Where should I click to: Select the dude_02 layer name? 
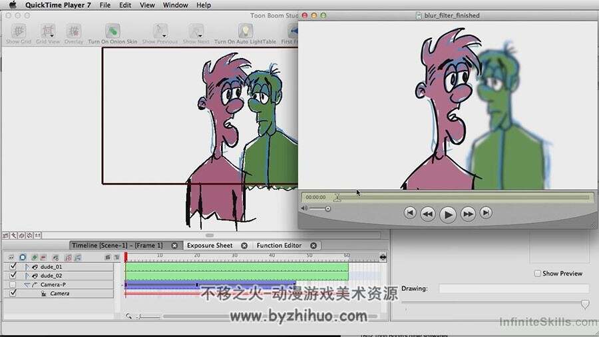tap(51, 276)
